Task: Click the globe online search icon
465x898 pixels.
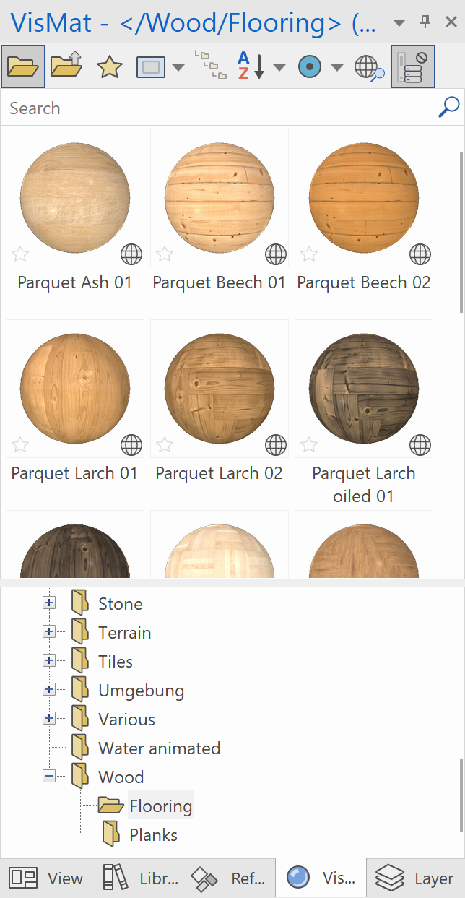Action: click(368, 67)
